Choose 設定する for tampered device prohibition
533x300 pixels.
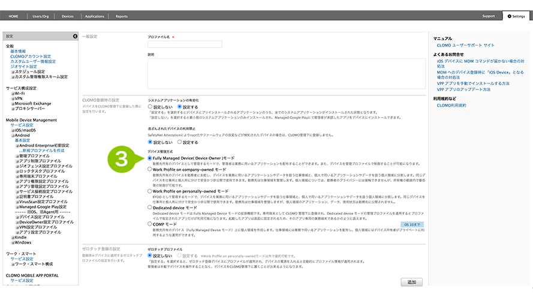click(x=179, y=142)
